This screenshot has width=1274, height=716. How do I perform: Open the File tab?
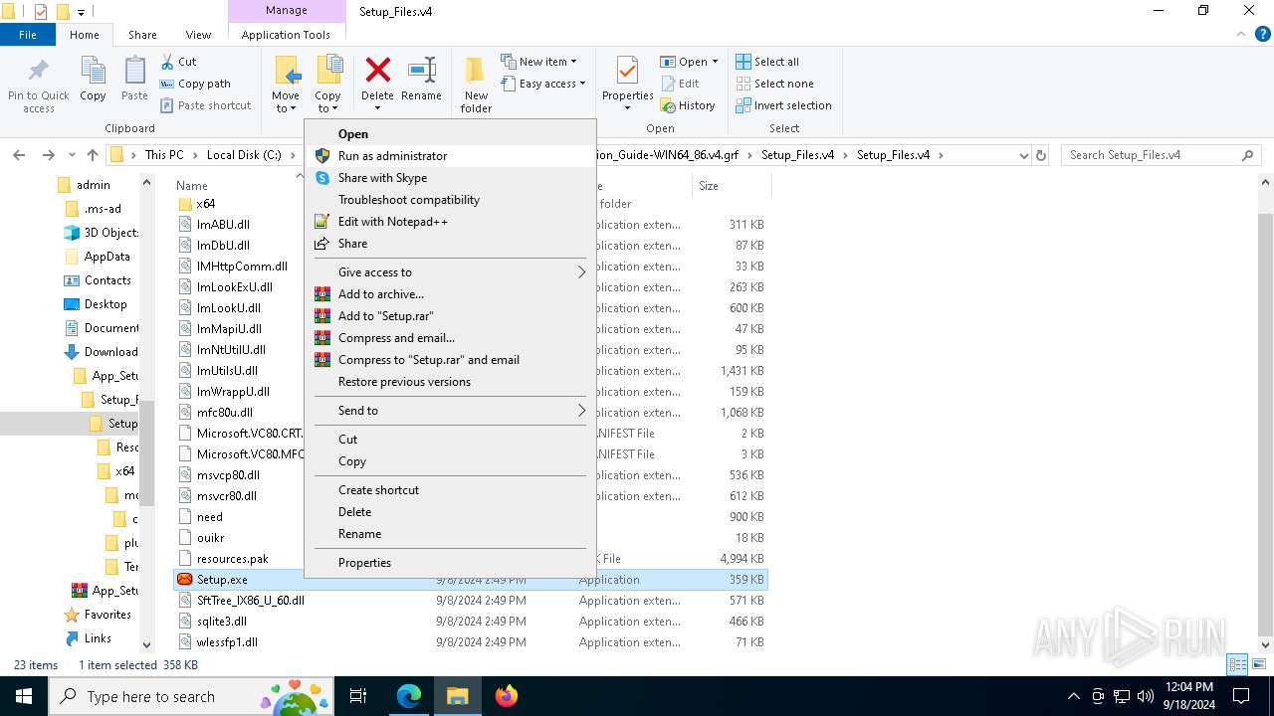[x=28, y=35]
